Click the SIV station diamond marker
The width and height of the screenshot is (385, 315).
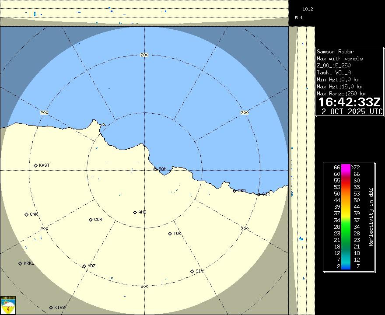coord(192,271)
